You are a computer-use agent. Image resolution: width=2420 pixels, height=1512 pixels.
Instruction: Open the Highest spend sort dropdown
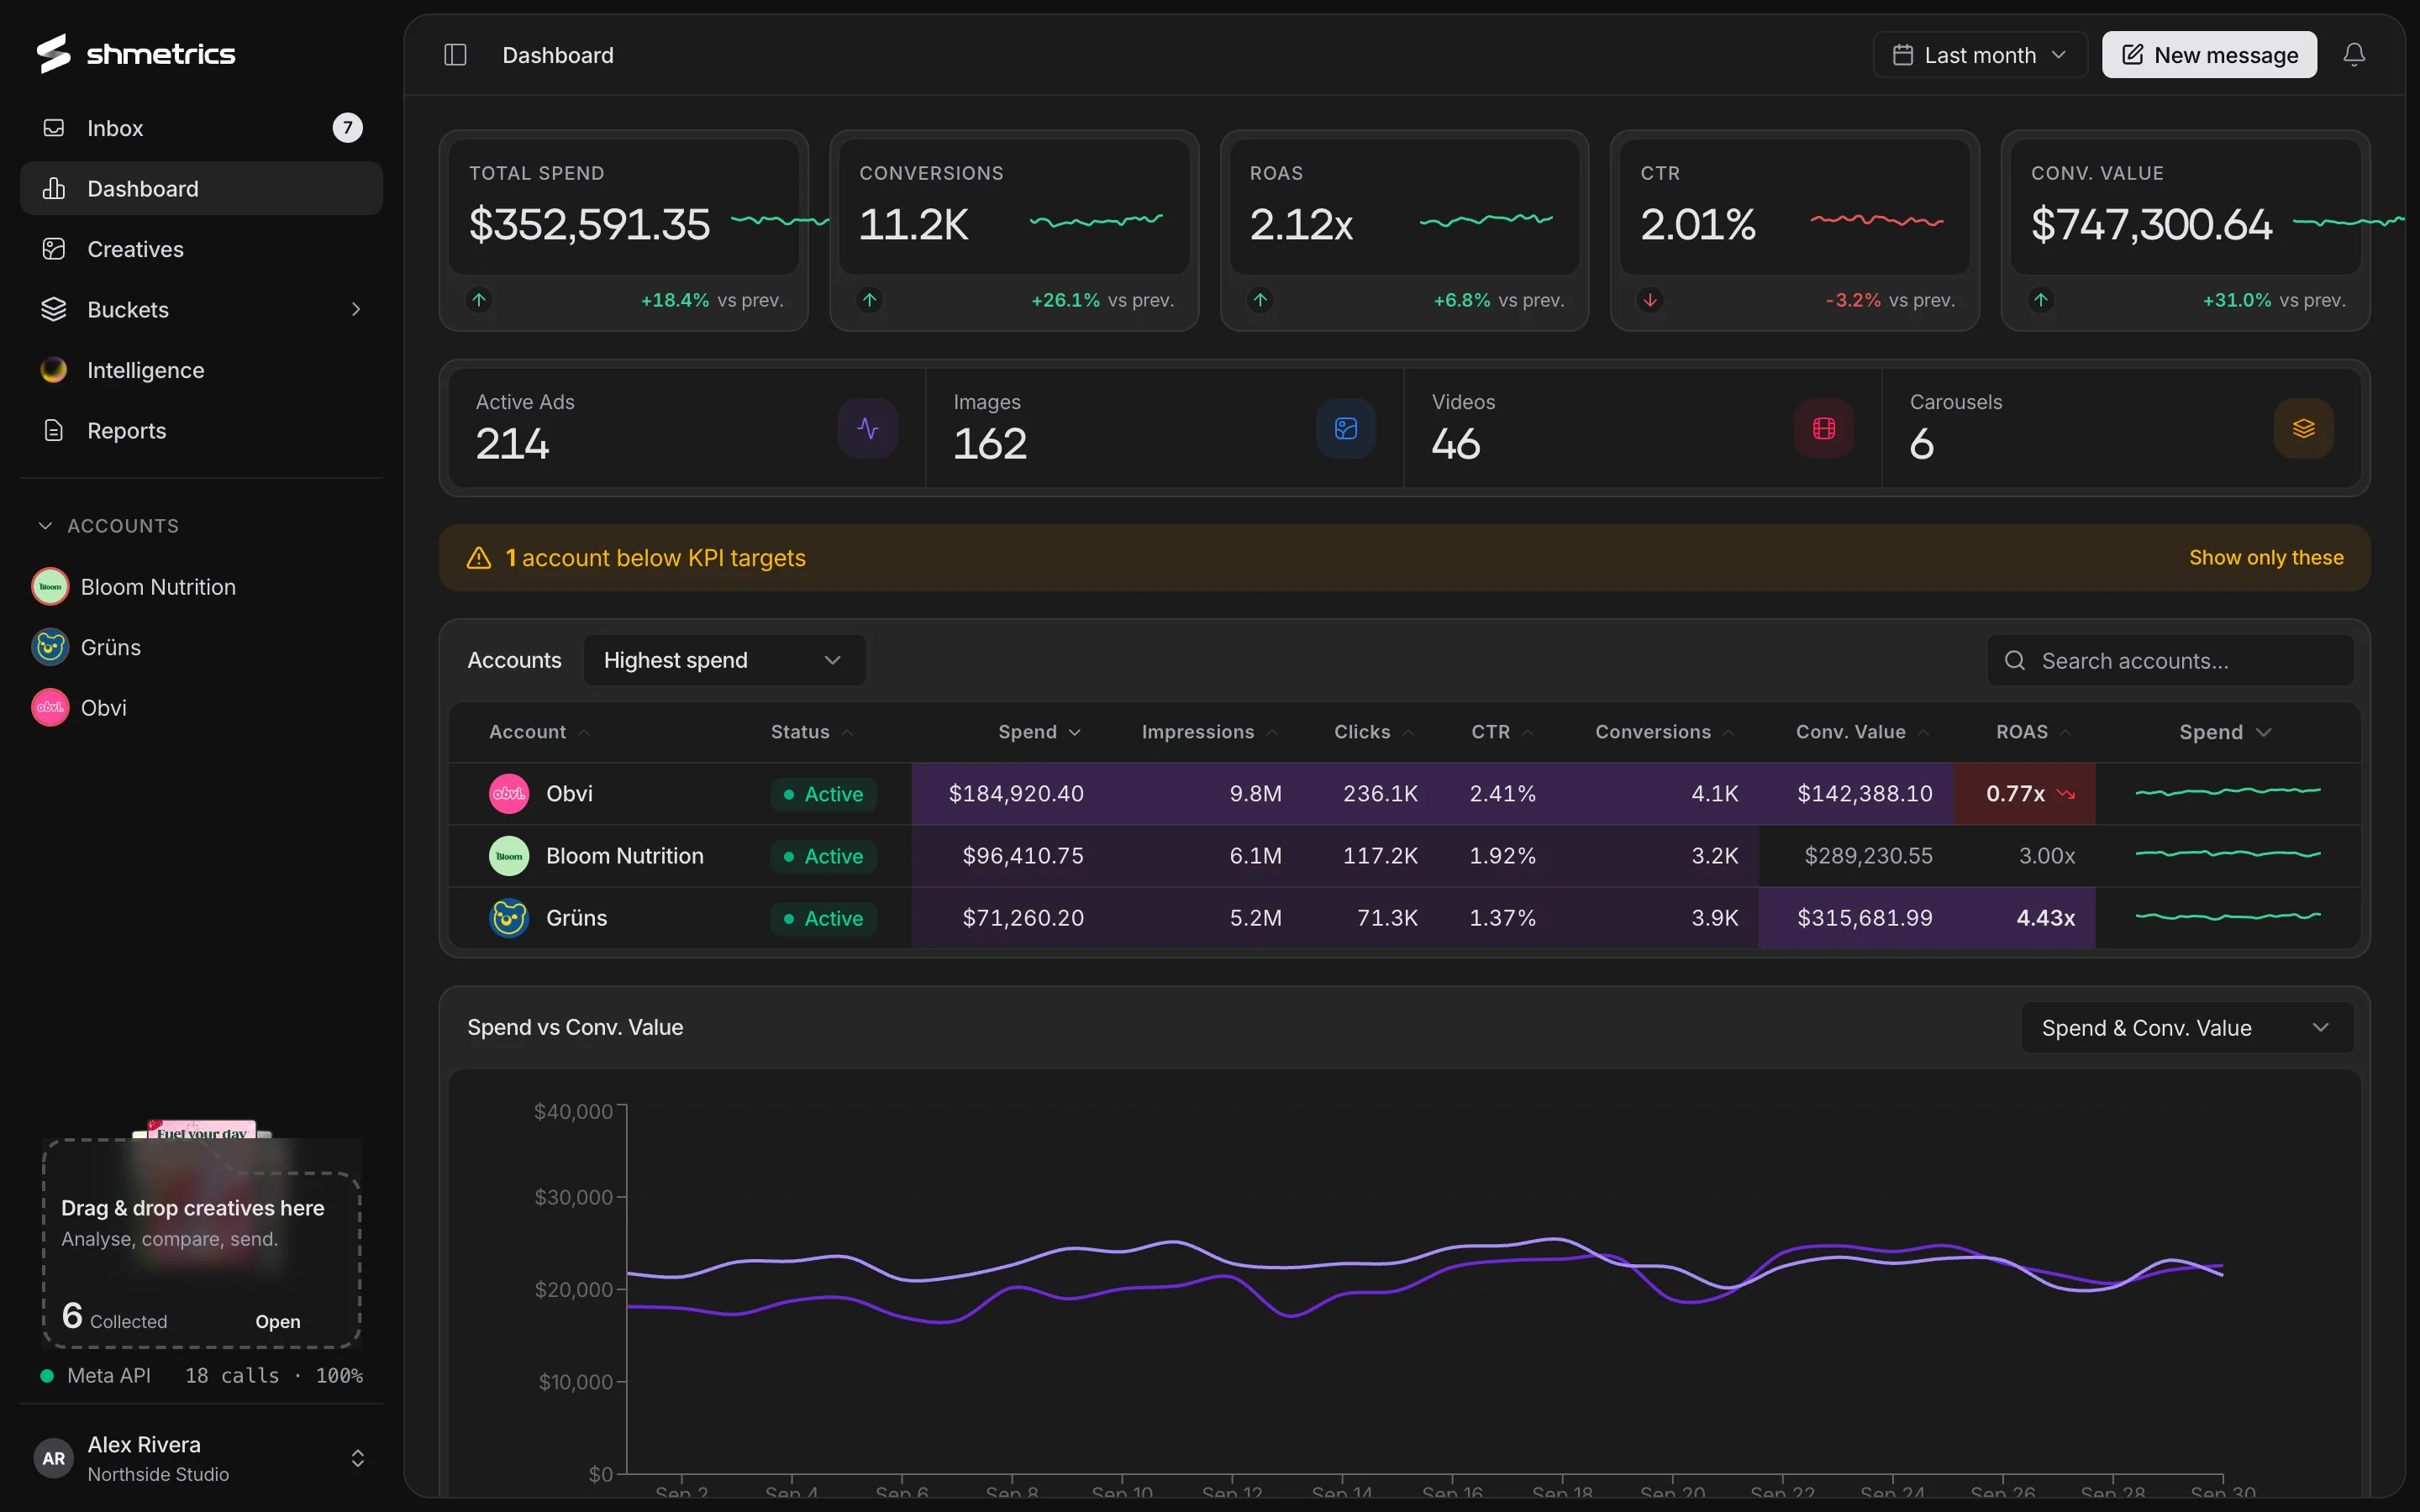[x=724, y=660]
